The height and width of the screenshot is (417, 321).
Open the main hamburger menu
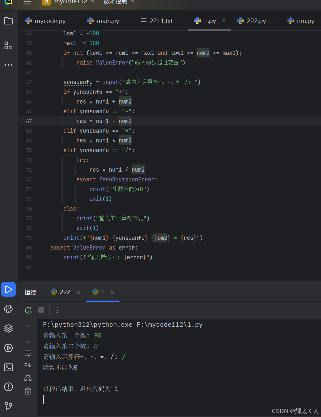click(x=27, y=2)
